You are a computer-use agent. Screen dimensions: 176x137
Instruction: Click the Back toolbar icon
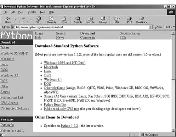tap(8, 18)
